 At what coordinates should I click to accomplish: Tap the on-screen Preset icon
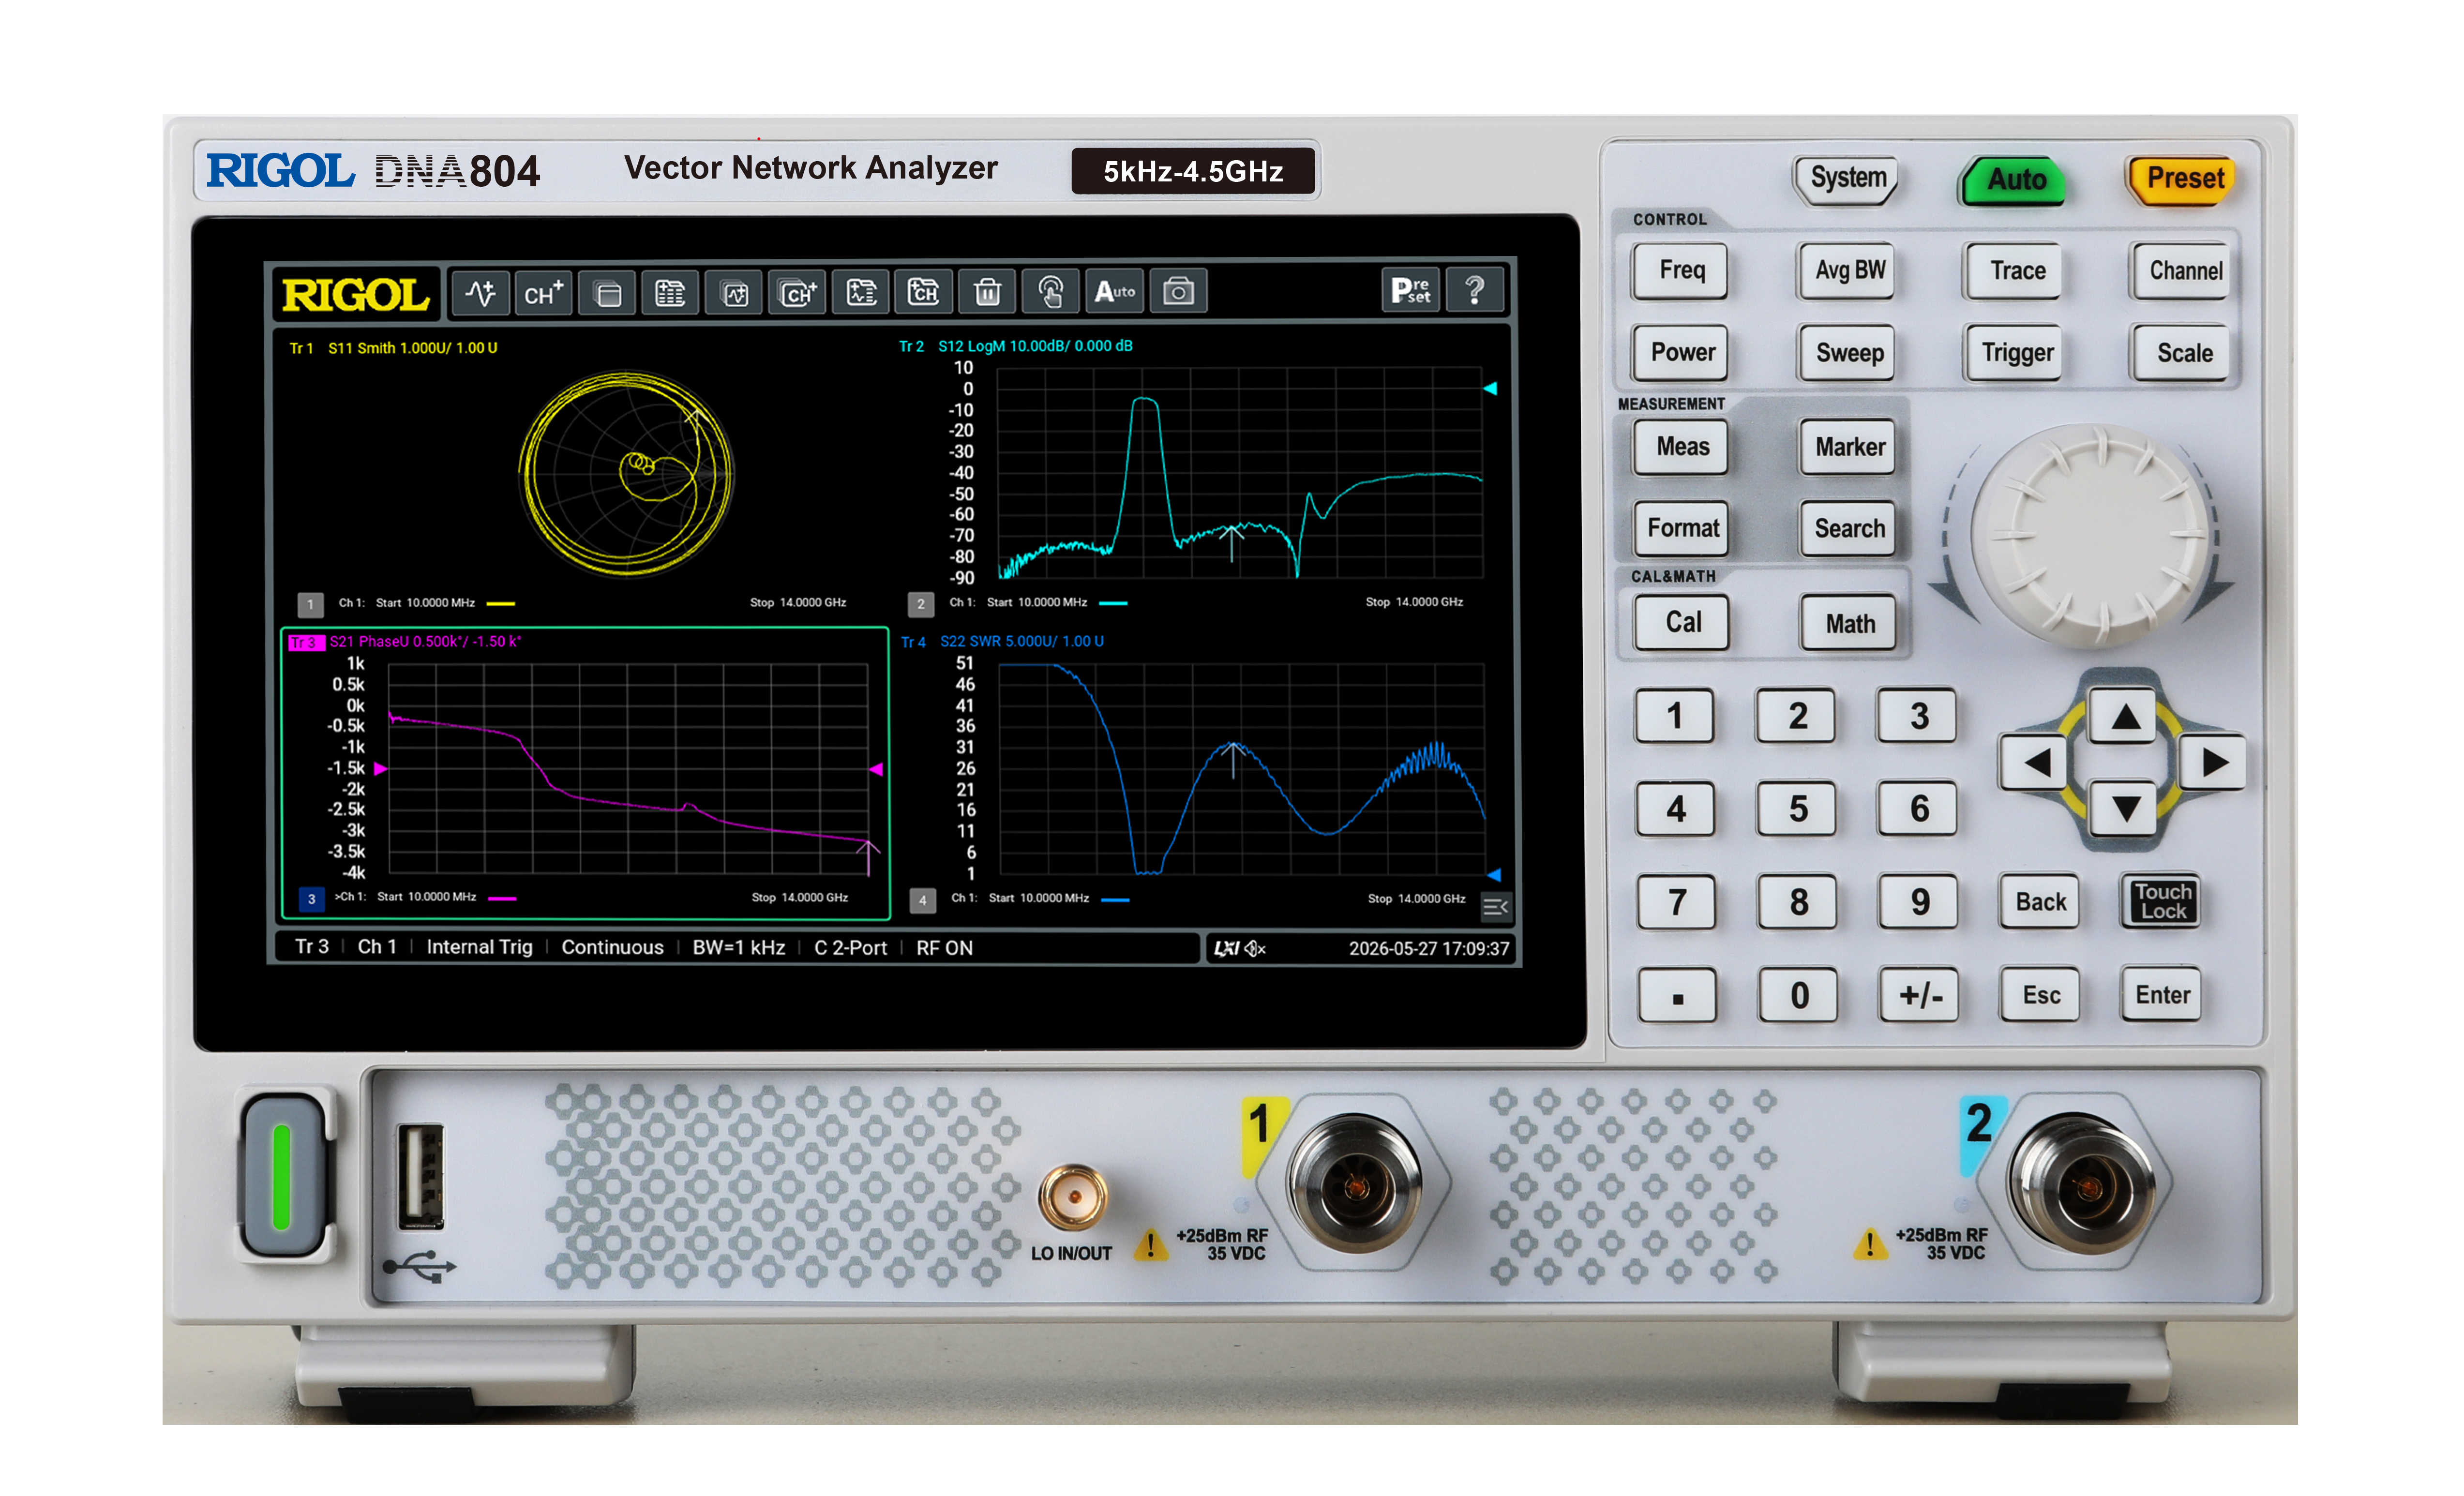tap(1410, 291)
